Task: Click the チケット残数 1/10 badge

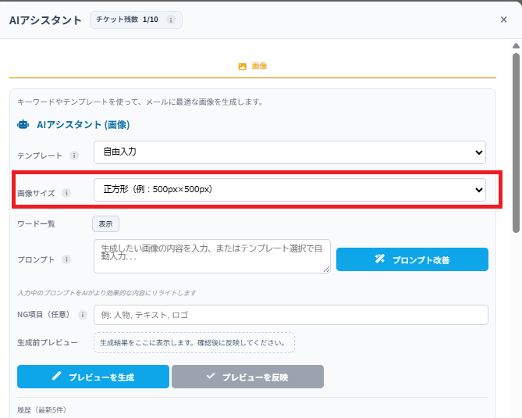Action: coord(136,20)
